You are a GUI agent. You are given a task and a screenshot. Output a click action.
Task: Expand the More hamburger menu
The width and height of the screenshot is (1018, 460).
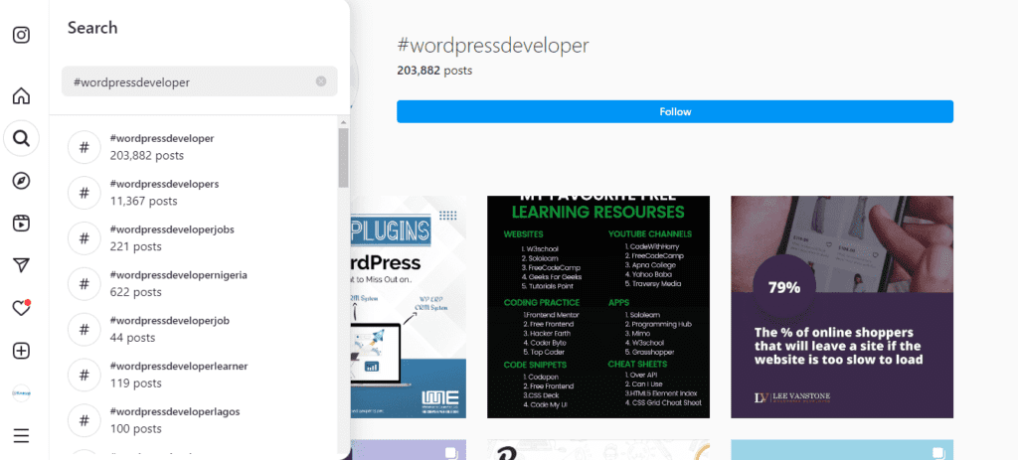point(21,435)
